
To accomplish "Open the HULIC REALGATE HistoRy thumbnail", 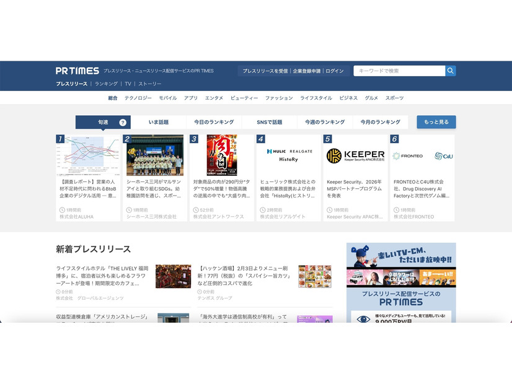I will pyautogui.click(x=289, y=155).
